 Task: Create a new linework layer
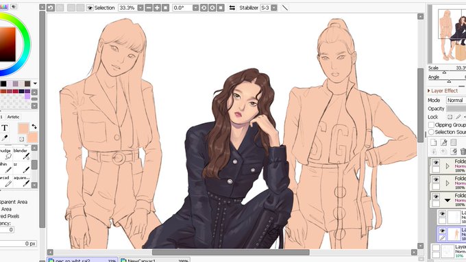point(443,142)
